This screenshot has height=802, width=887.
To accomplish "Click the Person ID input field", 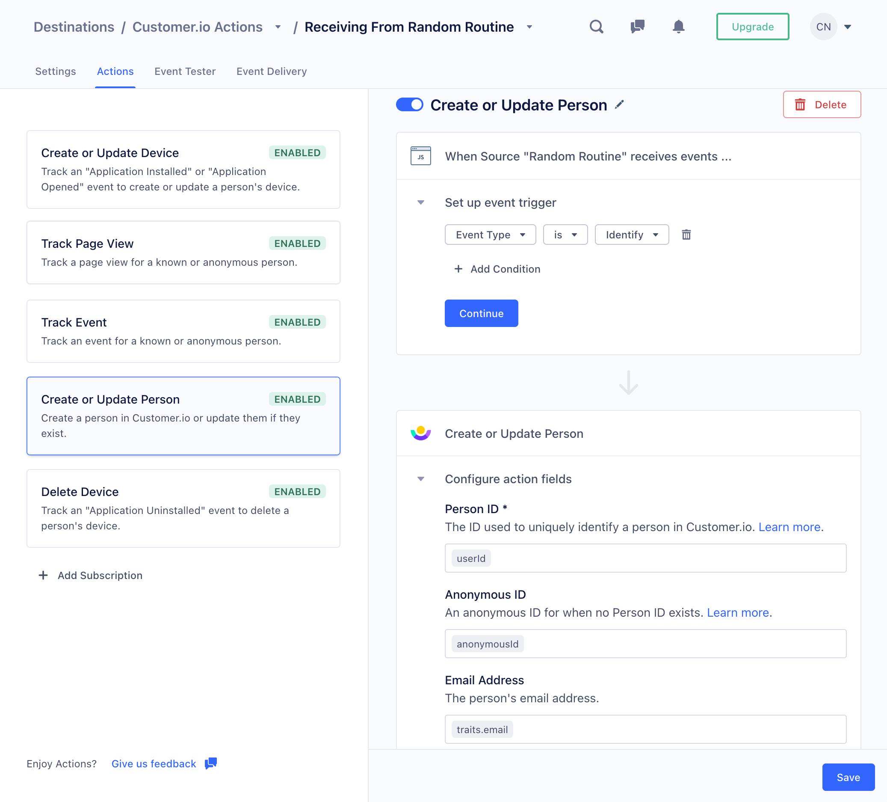I will click(645, 558).
